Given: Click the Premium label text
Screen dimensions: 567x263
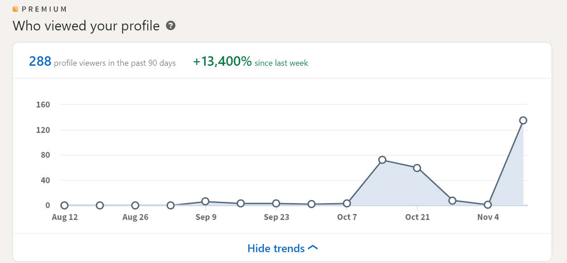Looking at the screenshot, I should pyautogui.click(x=44, y=9).
